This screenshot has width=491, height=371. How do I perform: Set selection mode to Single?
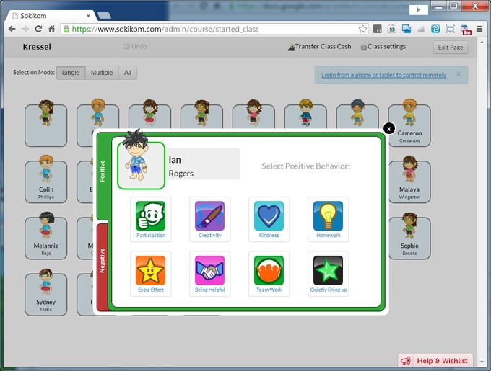pos(71,73)
